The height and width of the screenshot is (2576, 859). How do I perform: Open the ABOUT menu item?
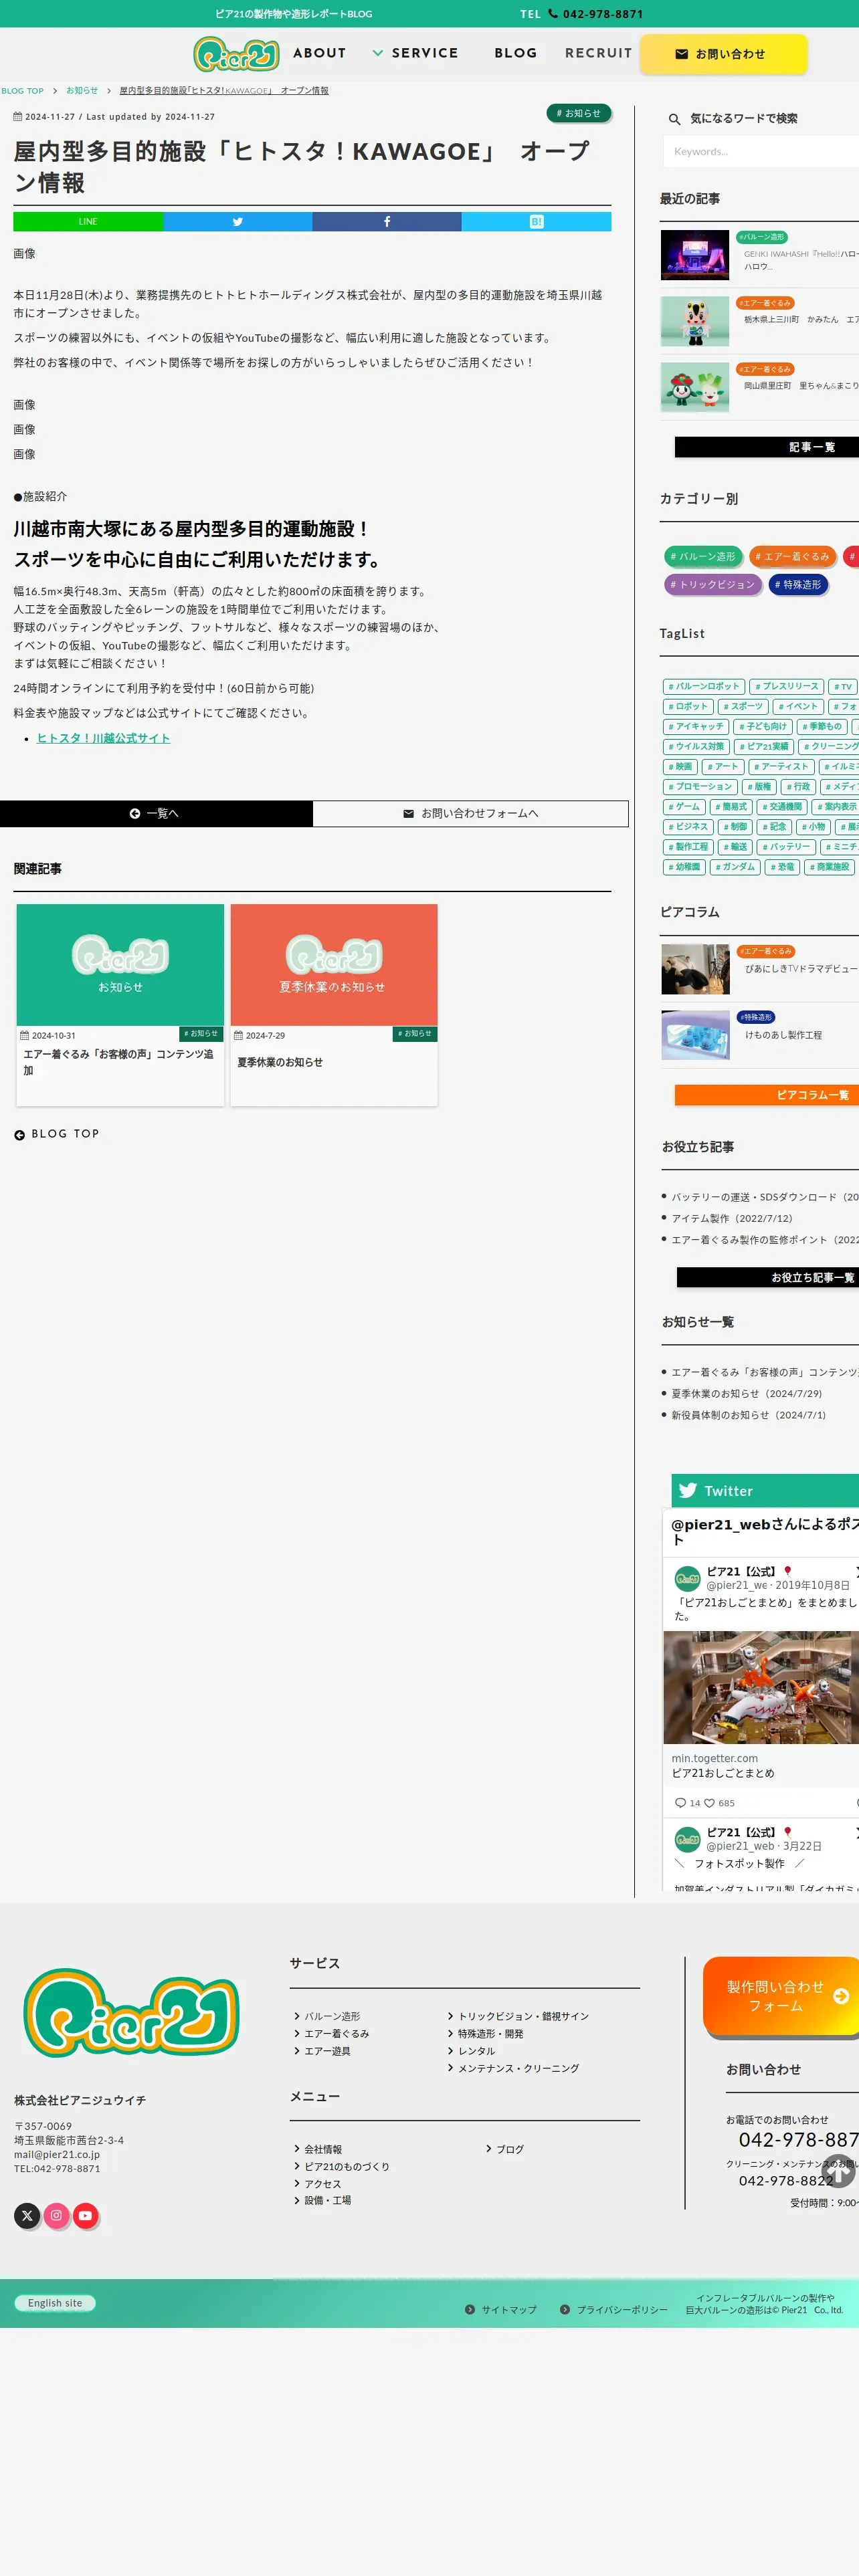(319, 53)
